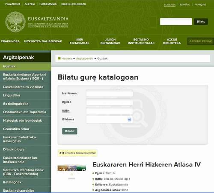This screenshot has height=193, width=214.
Task: Submit catalog search with Bilatu! button
Action: pos(70,131)
